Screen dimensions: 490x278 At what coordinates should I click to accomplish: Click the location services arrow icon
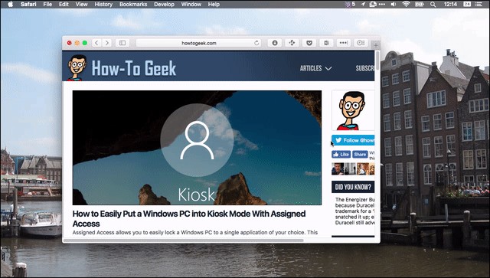coord(363,4)
